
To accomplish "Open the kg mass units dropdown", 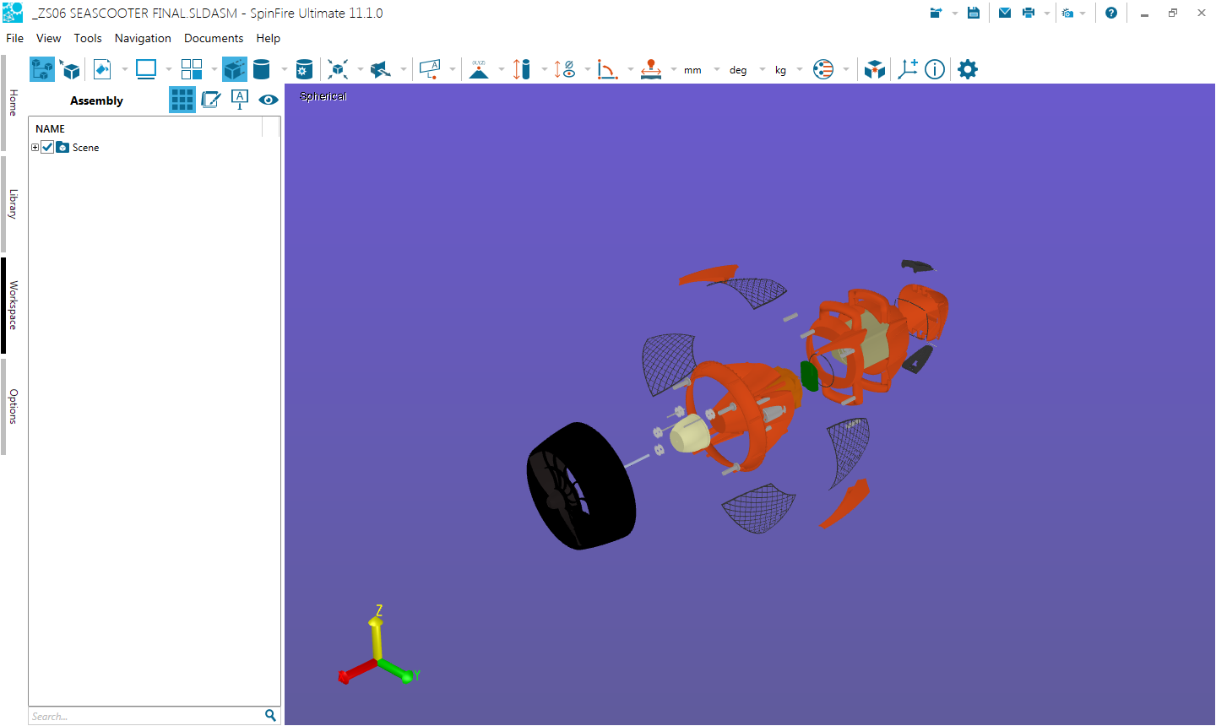I will point(799,70).
